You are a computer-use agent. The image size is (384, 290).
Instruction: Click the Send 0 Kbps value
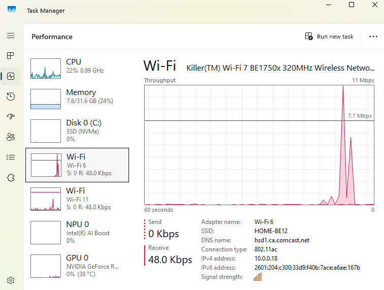(x=164, y=234)
